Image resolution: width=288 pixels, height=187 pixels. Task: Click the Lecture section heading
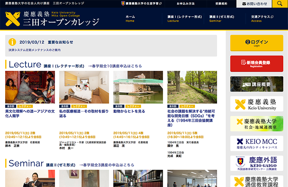25,65
